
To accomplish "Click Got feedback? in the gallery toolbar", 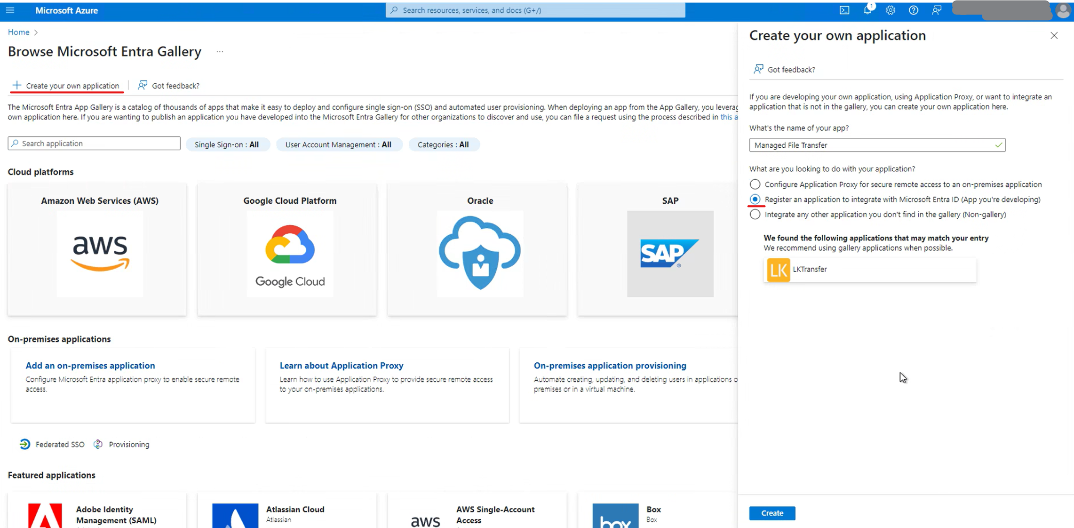I will click(169, 85).
